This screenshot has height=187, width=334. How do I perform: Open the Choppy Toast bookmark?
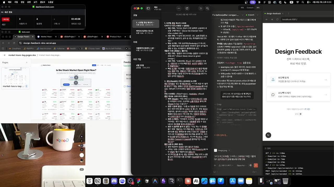click(92, 49)
